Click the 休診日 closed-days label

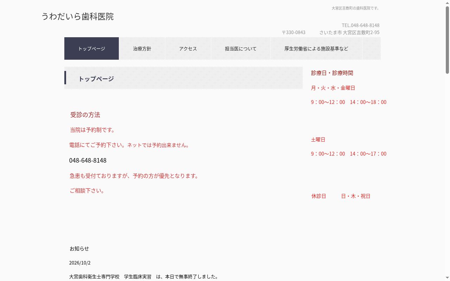(319, 196)
